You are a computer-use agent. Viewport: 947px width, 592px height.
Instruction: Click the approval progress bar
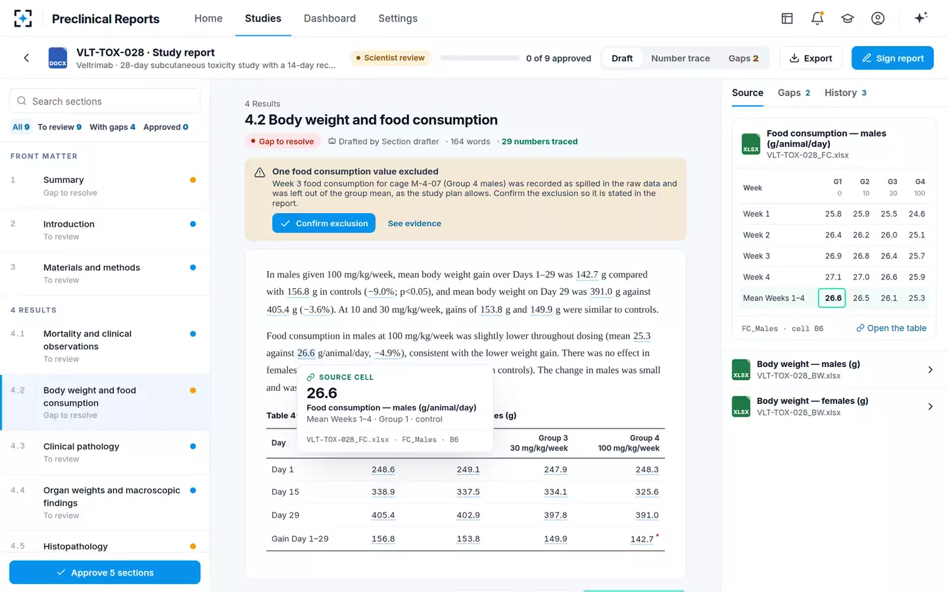pyautogui.click(x=480, y=58)
